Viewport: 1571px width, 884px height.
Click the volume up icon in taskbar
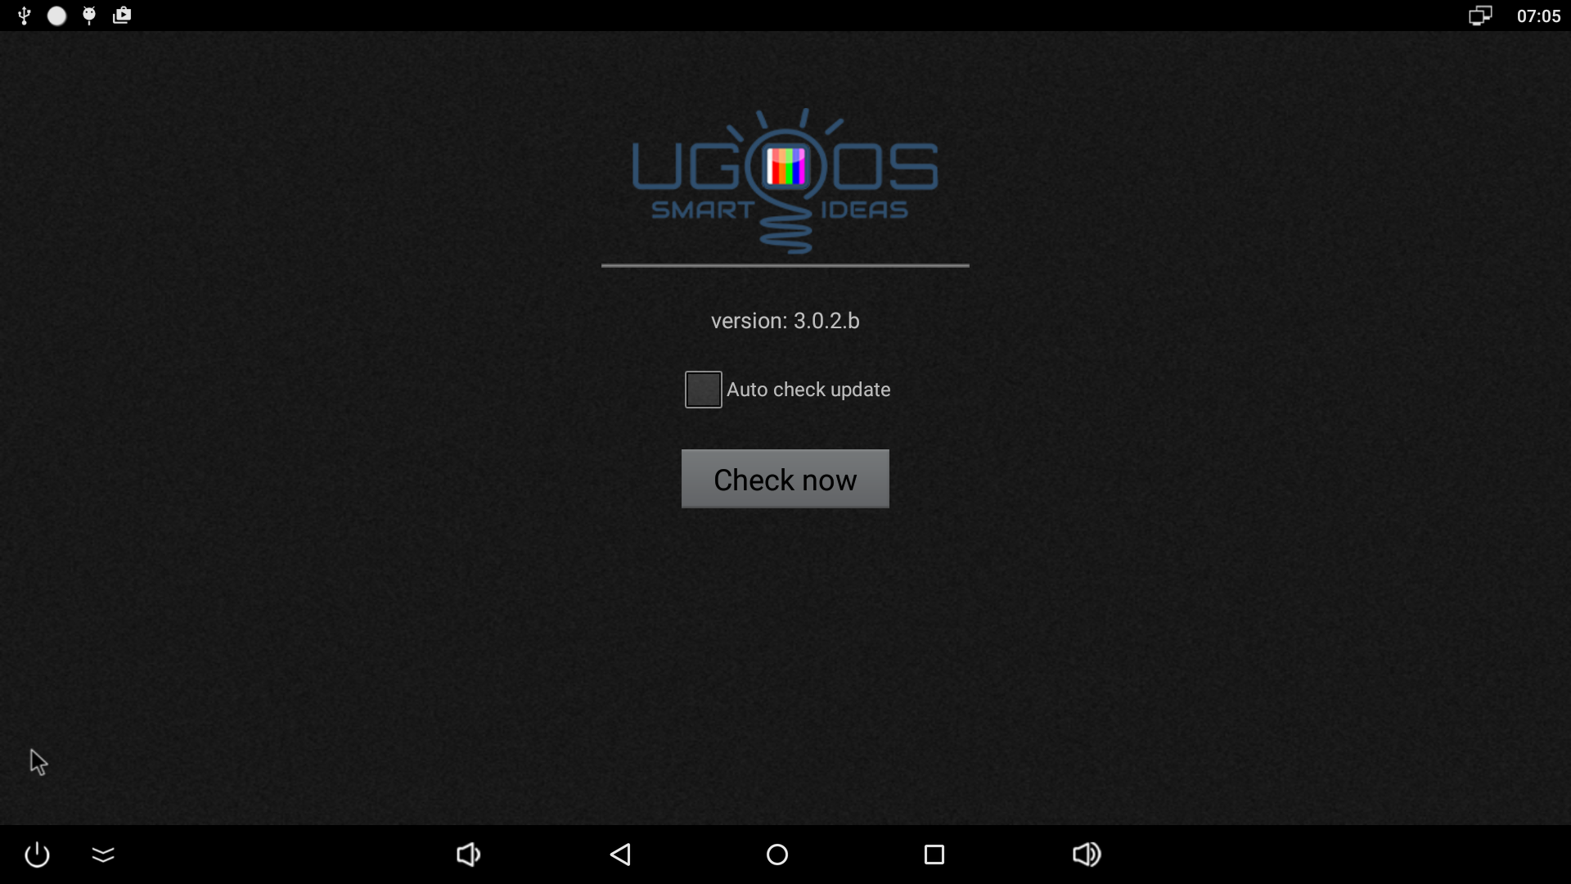click(1087, 854)
